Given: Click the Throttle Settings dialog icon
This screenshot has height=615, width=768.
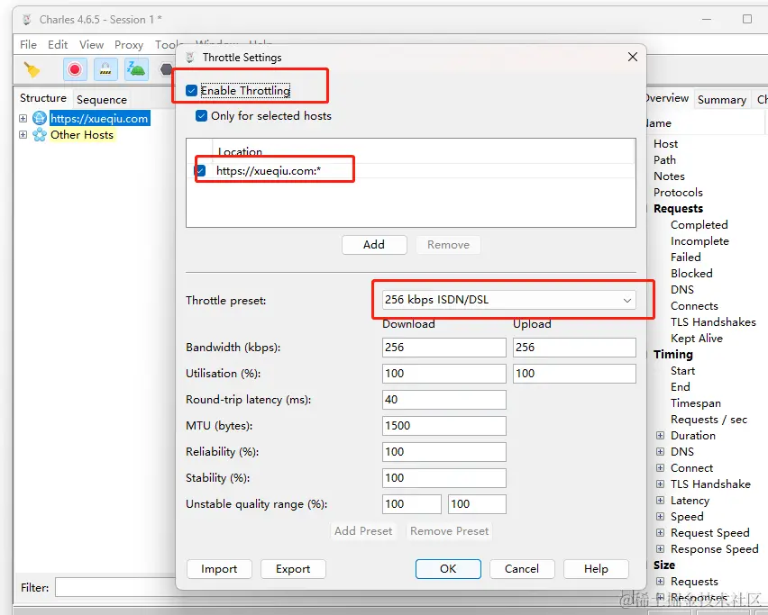Looking at the screenshot, I should (190, 58).
